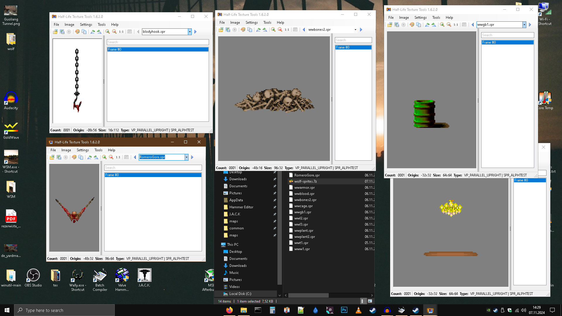Screen dimensions: 562x316
Task: Go to previous file before wwgb1.spr
Action: click(472, 25)
